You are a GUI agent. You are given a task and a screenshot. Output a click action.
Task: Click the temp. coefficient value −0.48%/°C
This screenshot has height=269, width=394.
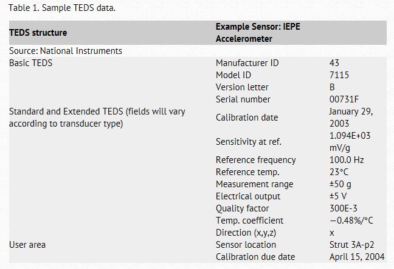pos(351,221)
